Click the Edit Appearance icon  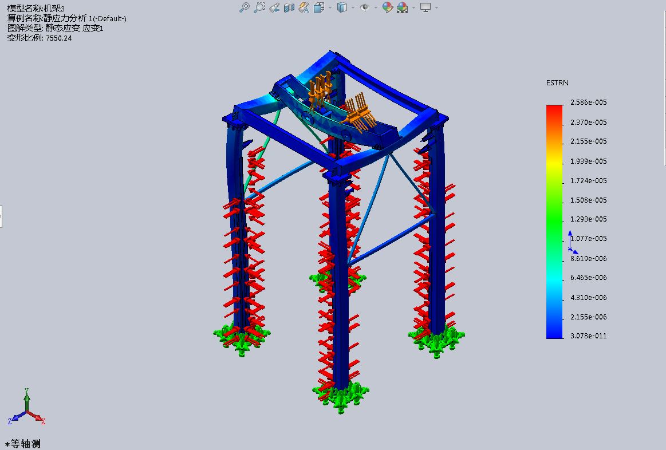[387, 7]
